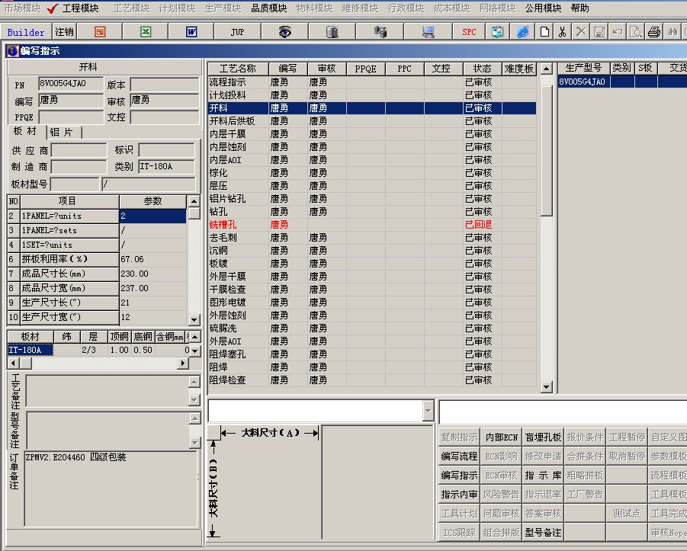
Task: Click the thumb of process list scrollbar
Action: pyautogui.click(x=546, y=151)
